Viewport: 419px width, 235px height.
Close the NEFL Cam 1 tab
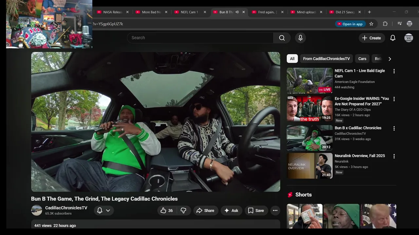205,12
